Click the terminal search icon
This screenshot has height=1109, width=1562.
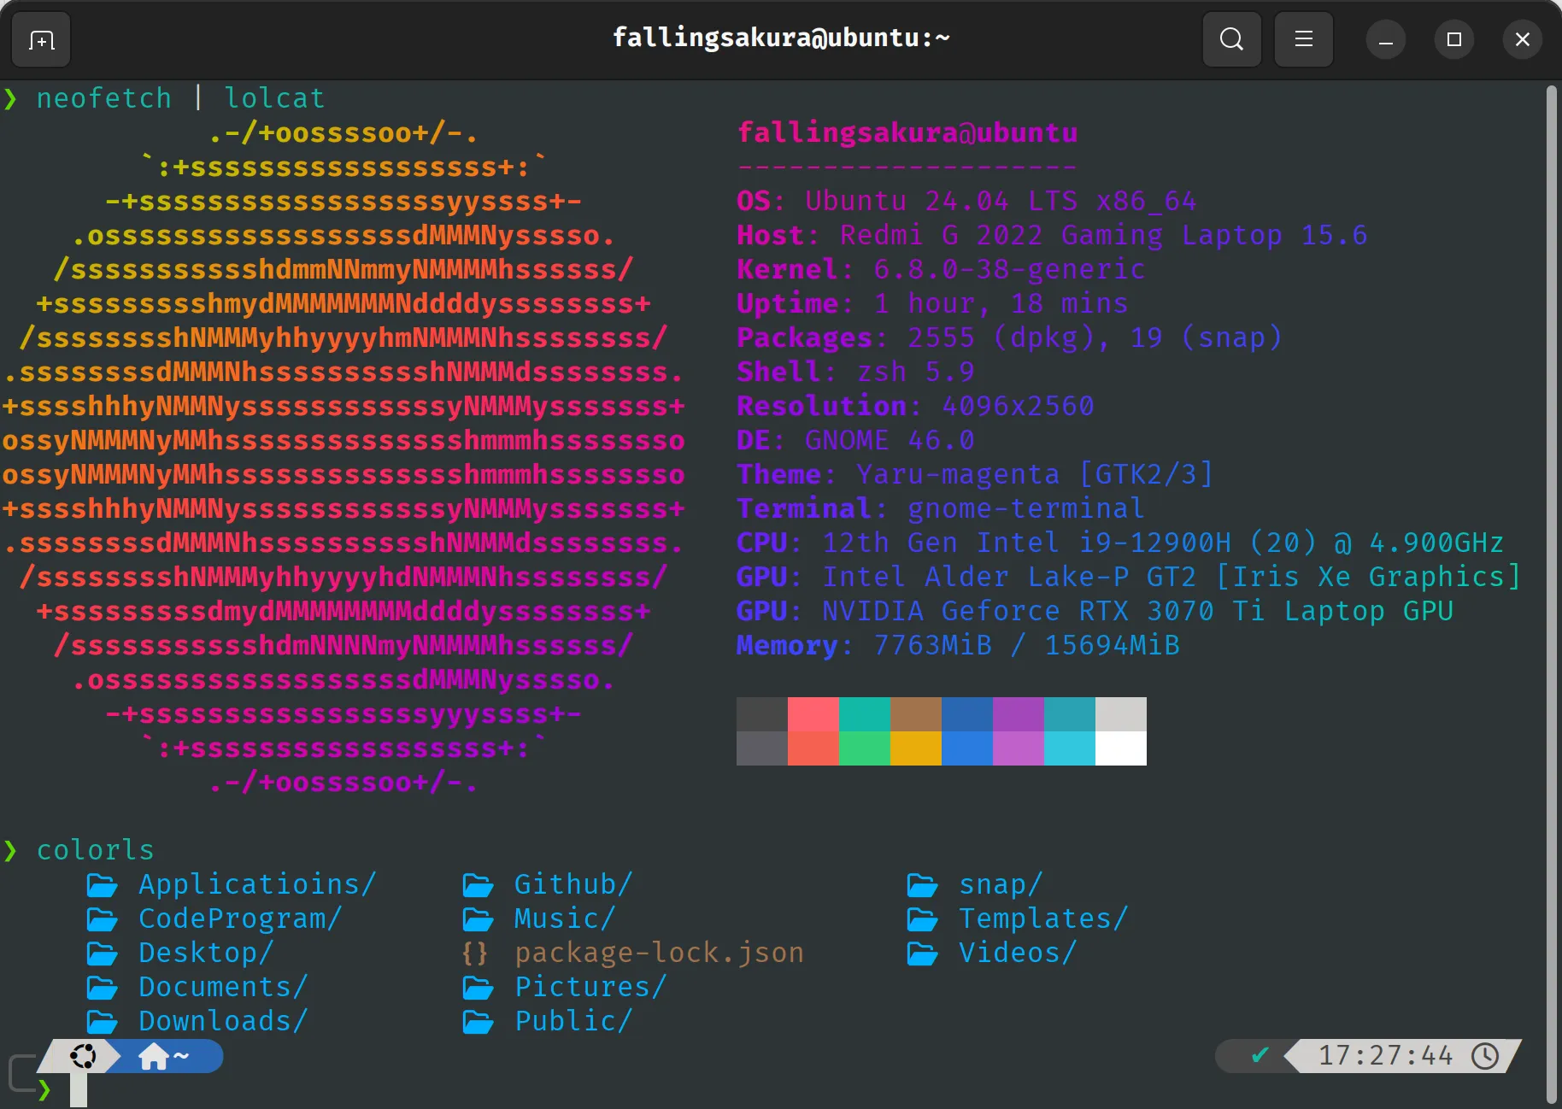pos(1231,39)
